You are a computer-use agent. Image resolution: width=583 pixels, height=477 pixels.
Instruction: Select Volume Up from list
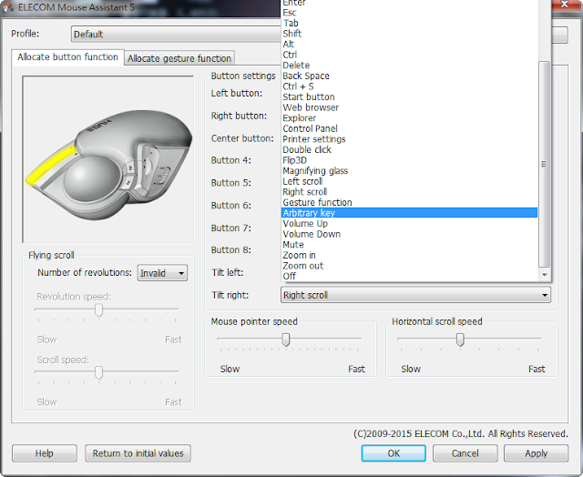point(409,223)
